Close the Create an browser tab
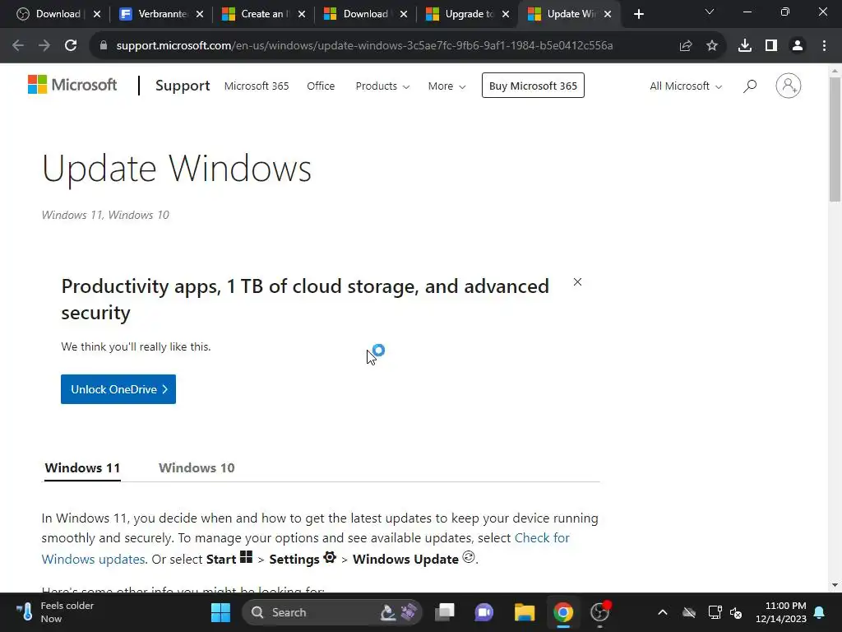Image resolution: width=842 pixels, height=632 pixels. [301, 15]
